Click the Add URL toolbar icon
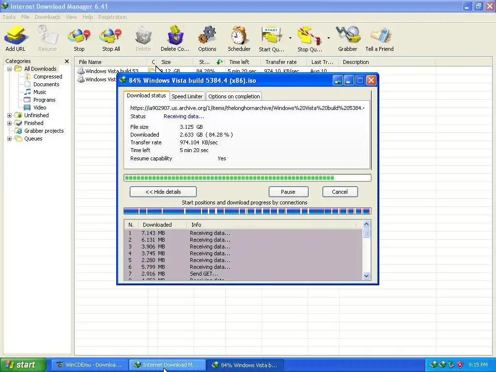Screen dimensions: 496x372 pos(15,39)
